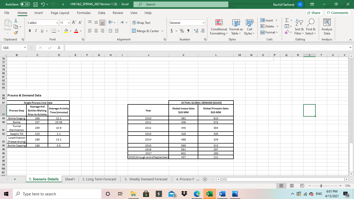This screenshot has height=199, width=354.
Task: Apply Comma Style number format
Action: click(188, 31)
